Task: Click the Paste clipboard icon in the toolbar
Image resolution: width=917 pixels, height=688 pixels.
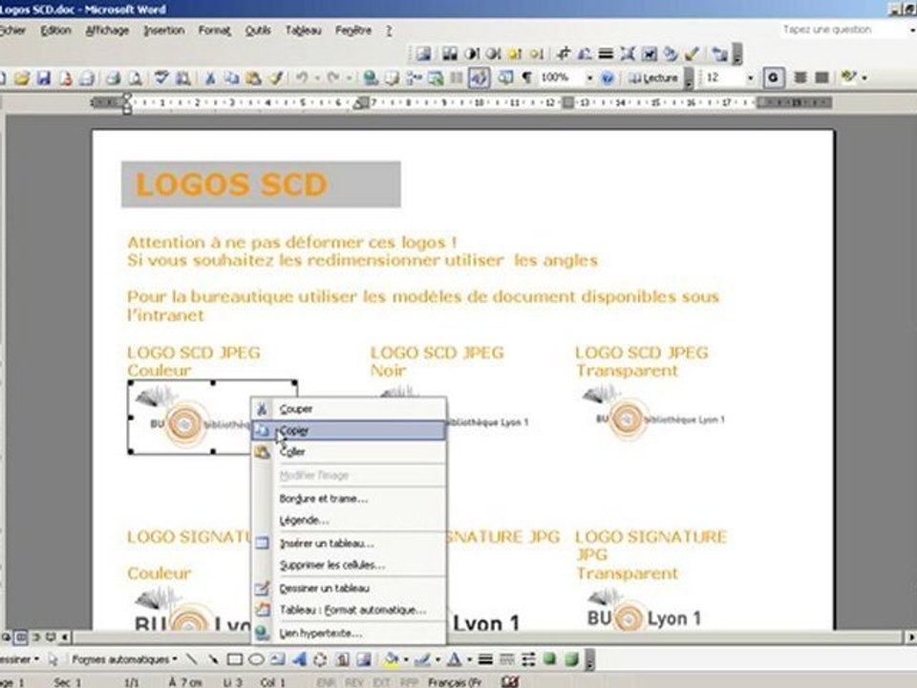Action: [x=253, y=77]
